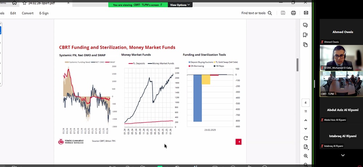Click the search magnifier icon
Screen dimensions: 363x167
click(270, 13)
